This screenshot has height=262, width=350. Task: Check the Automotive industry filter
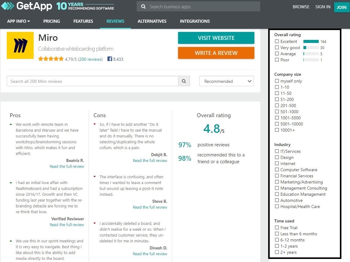pyautogui.click(x=277, y=200)
